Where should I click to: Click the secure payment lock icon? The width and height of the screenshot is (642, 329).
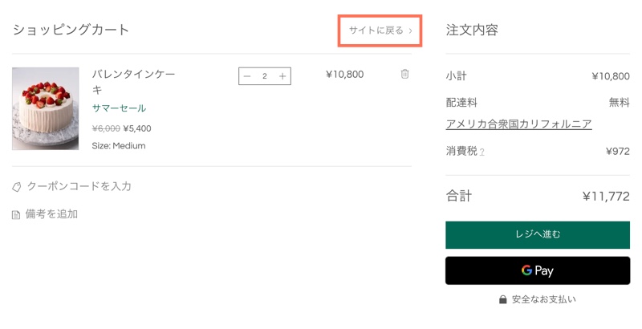tap(503, 299)
